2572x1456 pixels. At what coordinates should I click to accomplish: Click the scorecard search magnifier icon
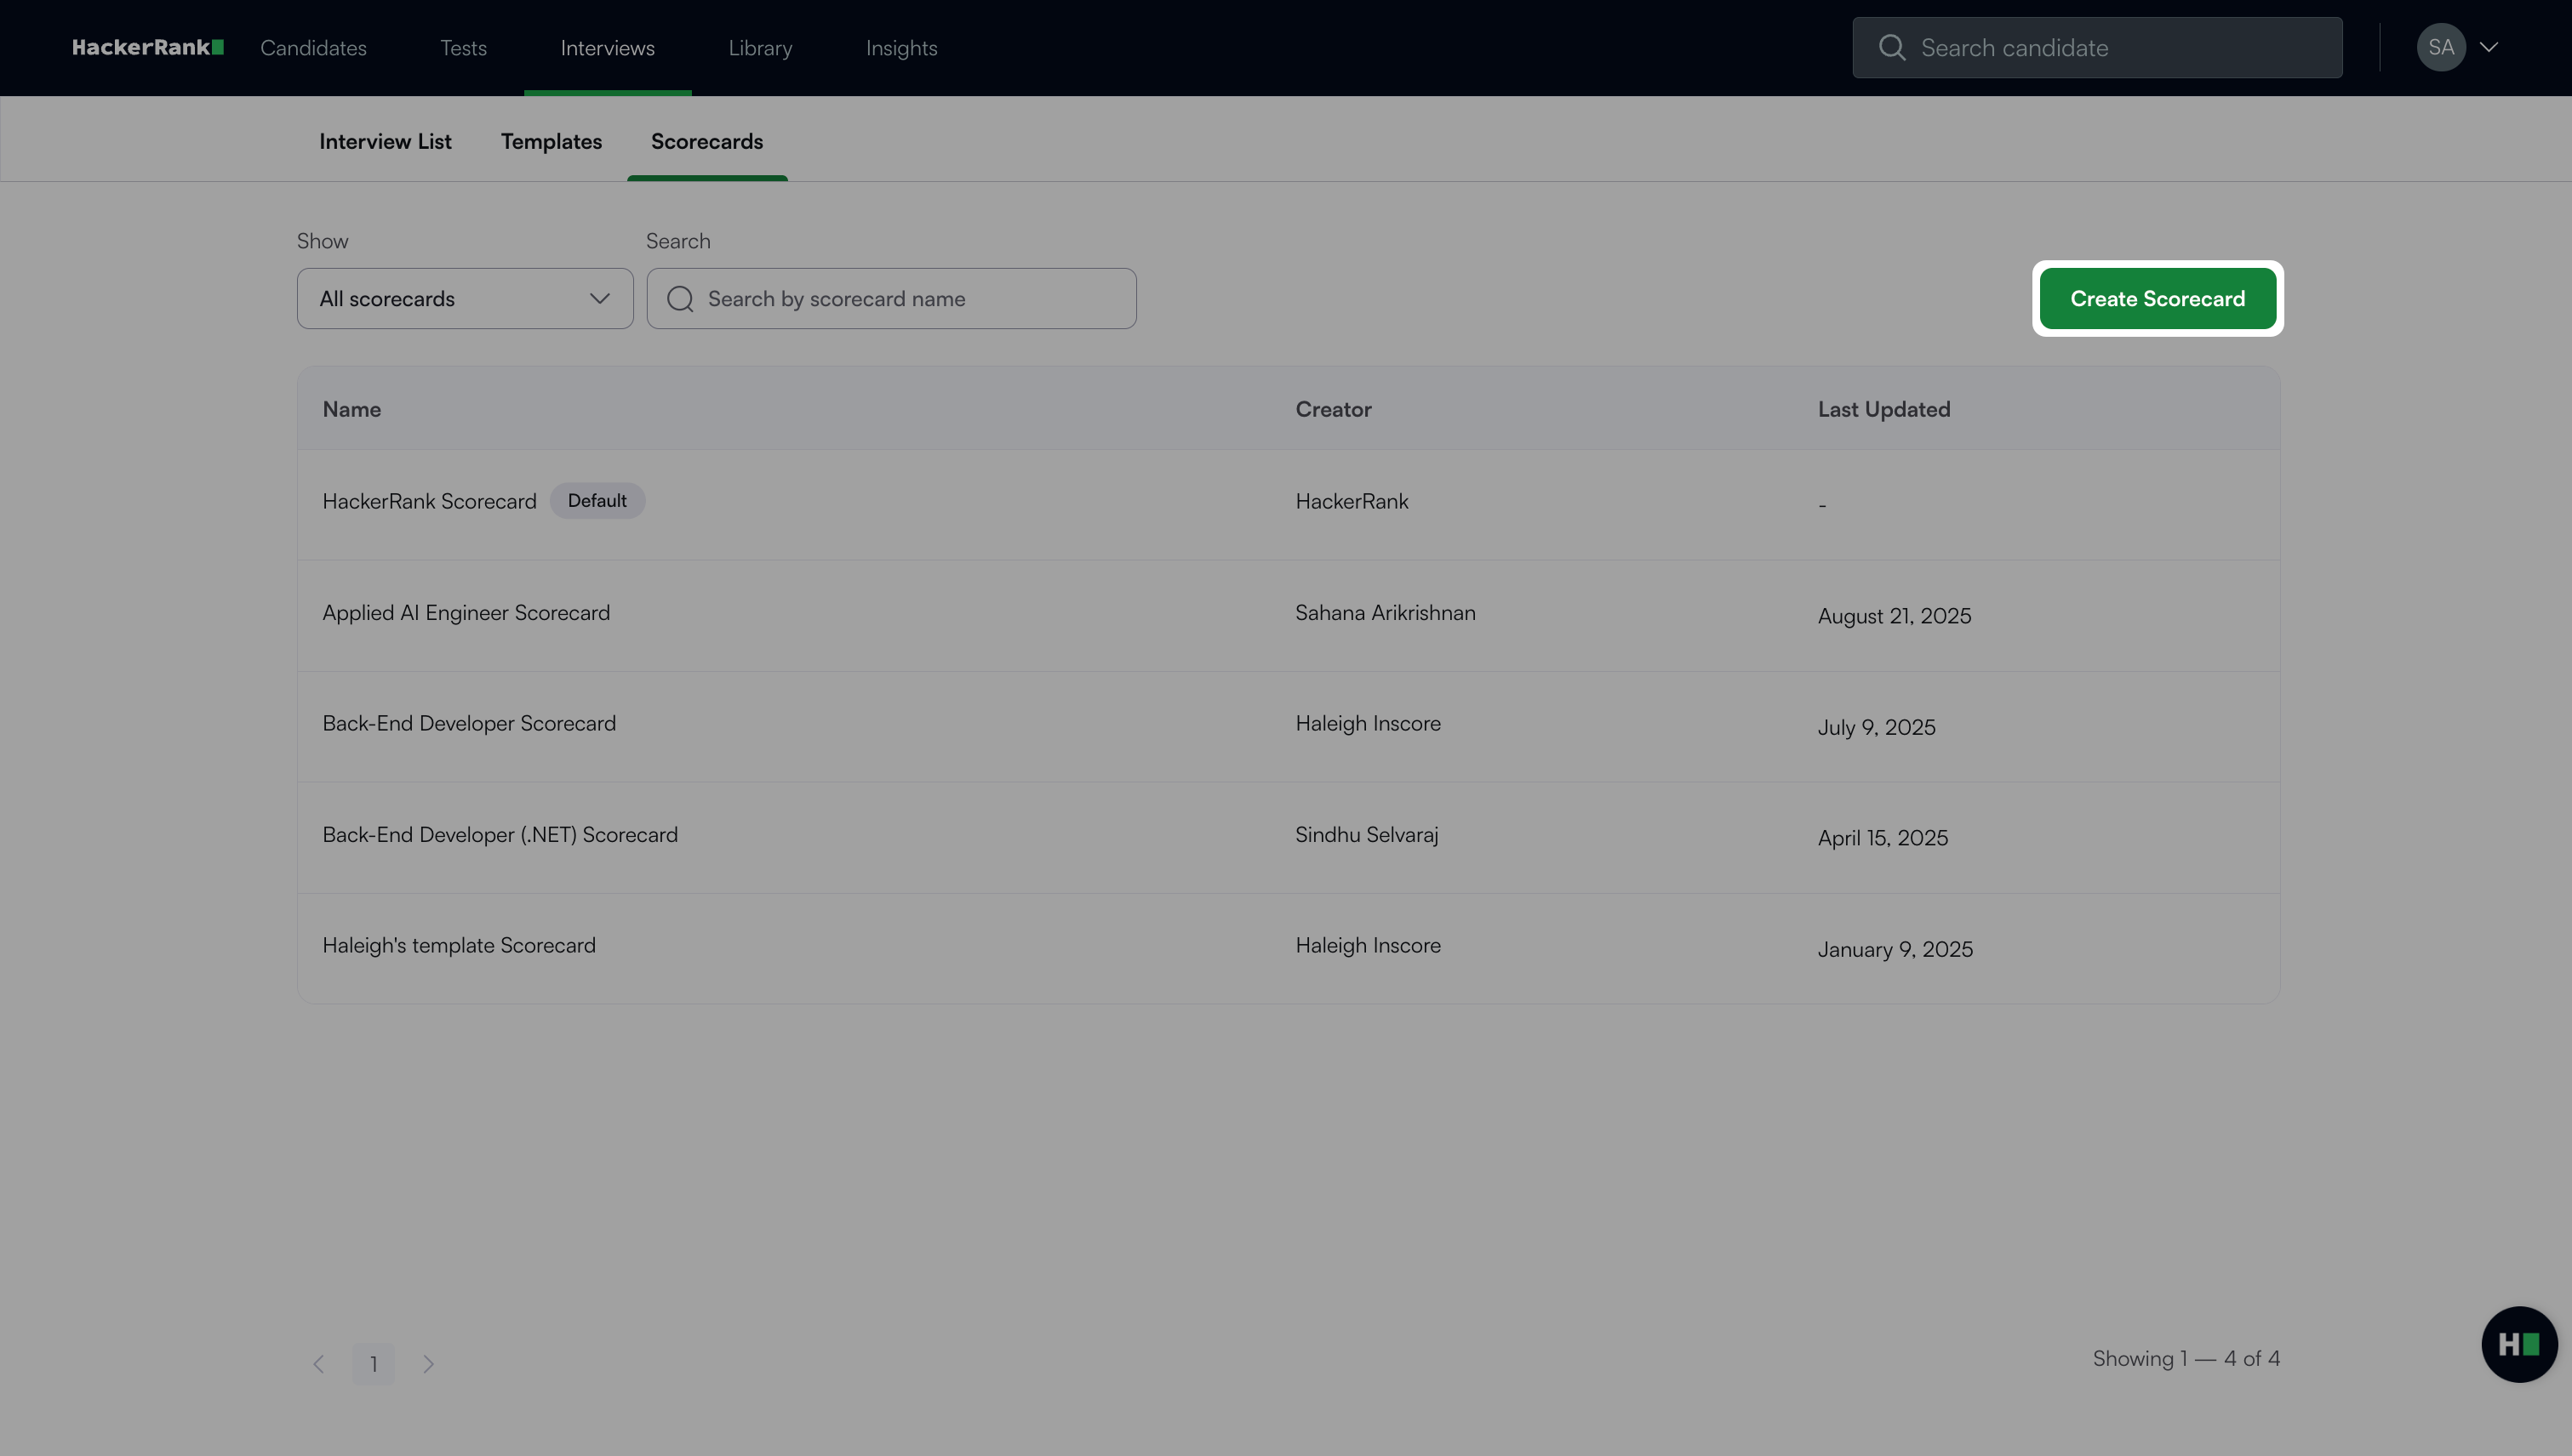[679, 299]
